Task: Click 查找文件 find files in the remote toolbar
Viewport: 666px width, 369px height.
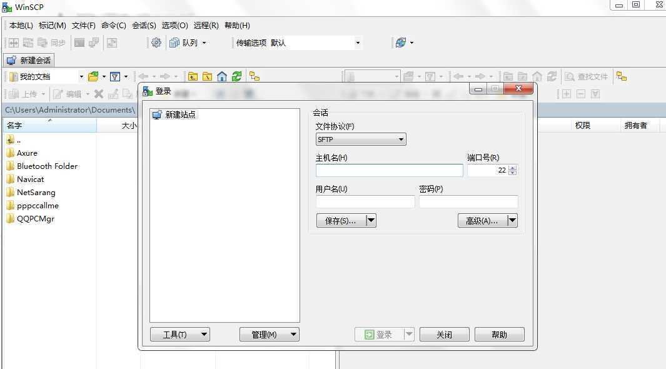Action: (x=586, y=76)
